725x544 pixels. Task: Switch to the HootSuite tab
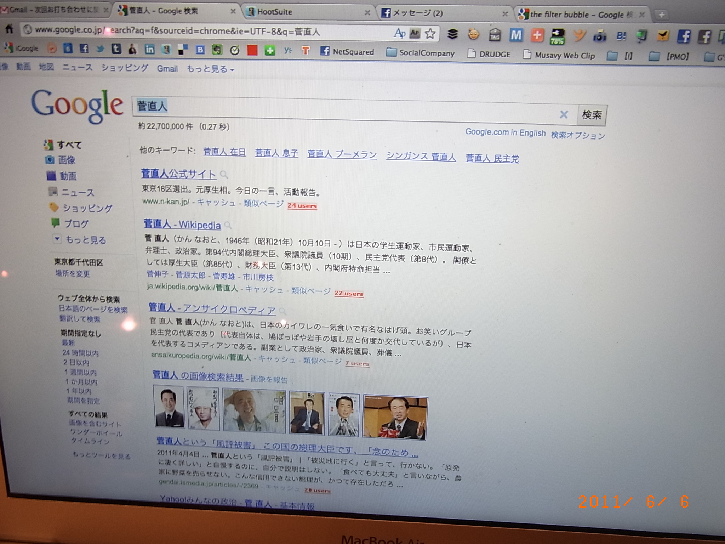(274, 12)
